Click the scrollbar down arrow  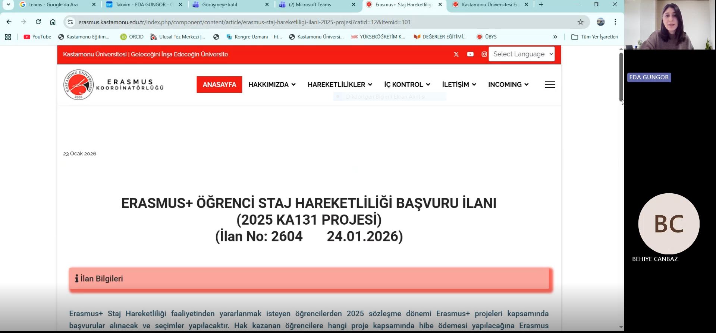click(621, 327)
